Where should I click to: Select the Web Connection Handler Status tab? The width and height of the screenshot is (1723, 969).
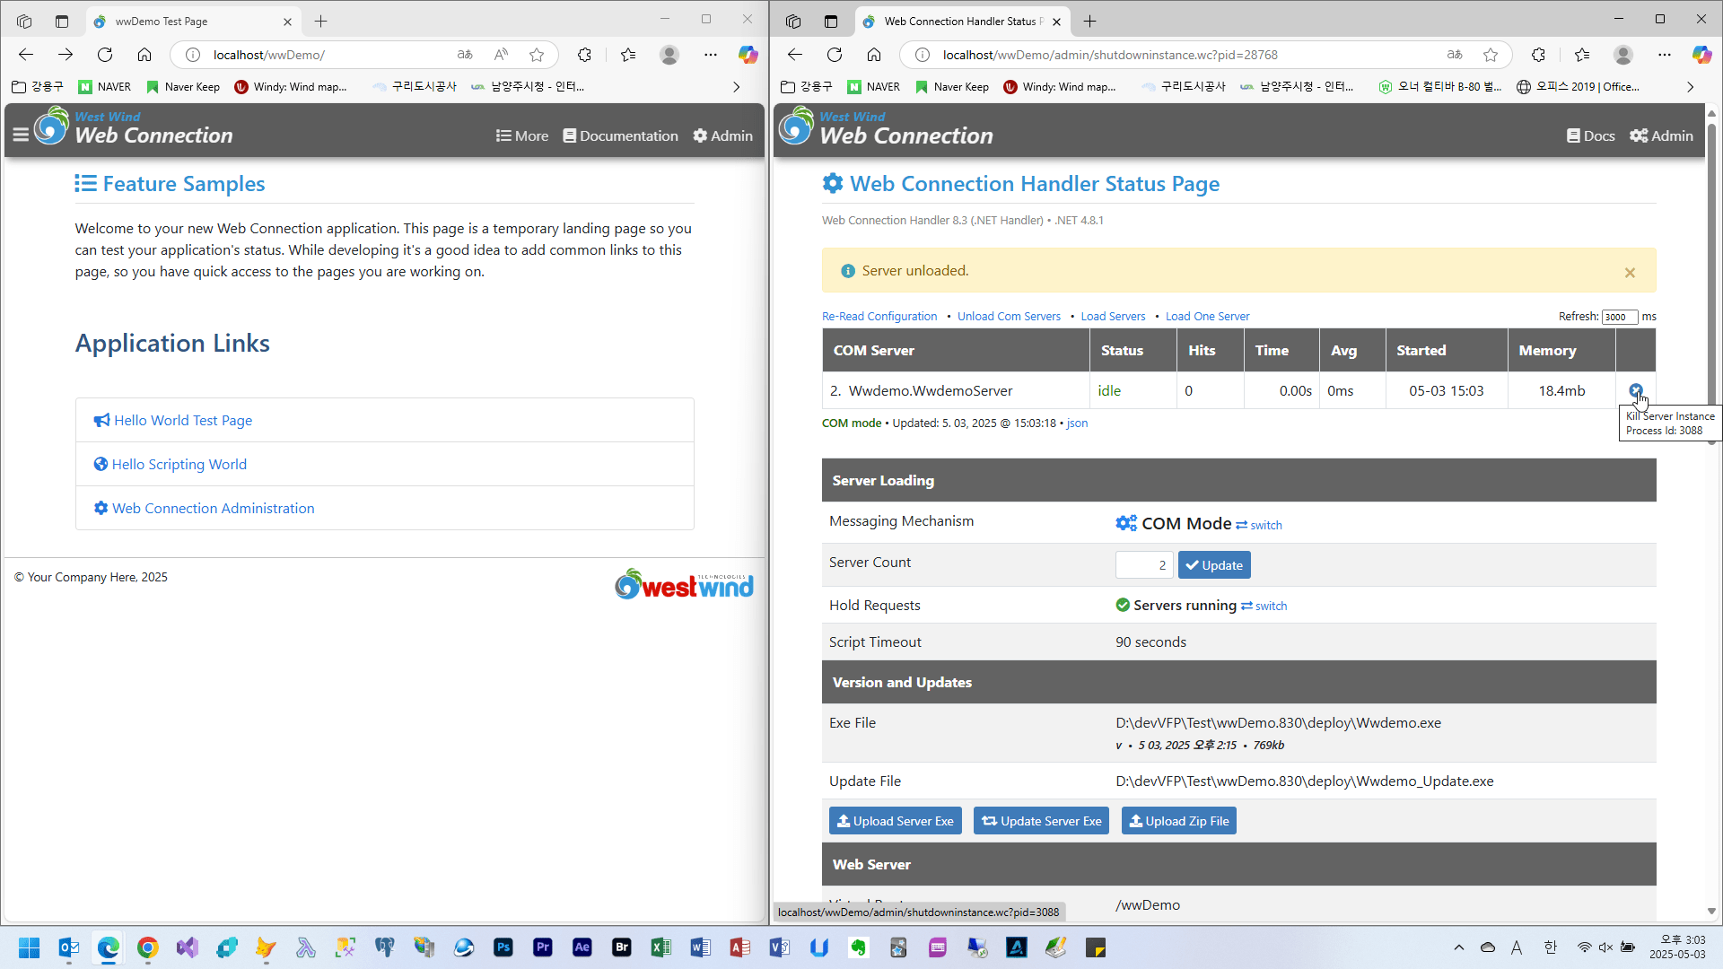point(962,21)
